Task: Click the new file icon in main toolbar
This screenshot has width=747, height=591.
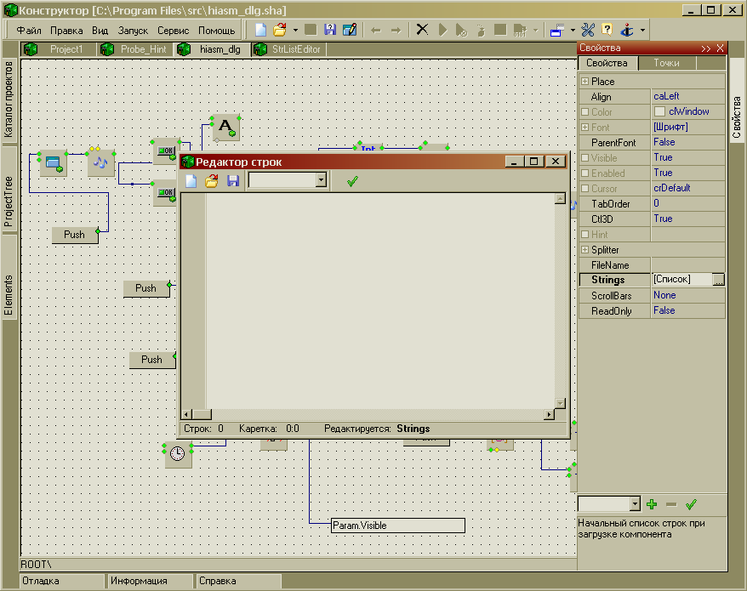Action: point(260,30)
